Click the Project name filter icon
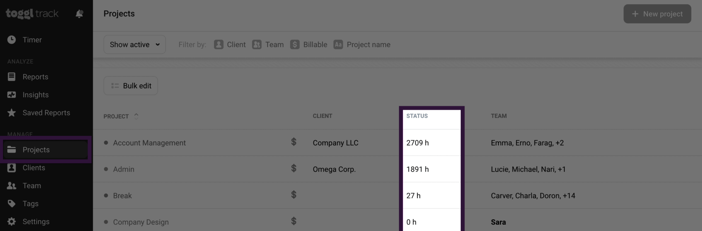The image size is (702, 231). (x=338, y=44)
